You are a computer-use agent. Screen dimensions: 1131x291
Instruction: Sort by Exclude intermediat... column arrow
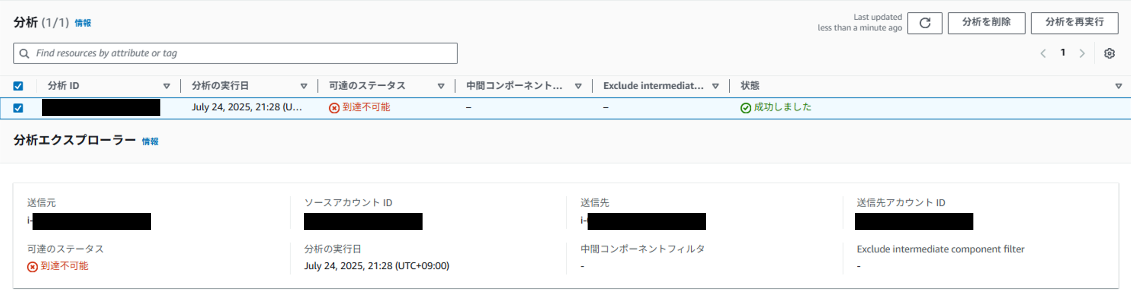click(x=715, y=86)
